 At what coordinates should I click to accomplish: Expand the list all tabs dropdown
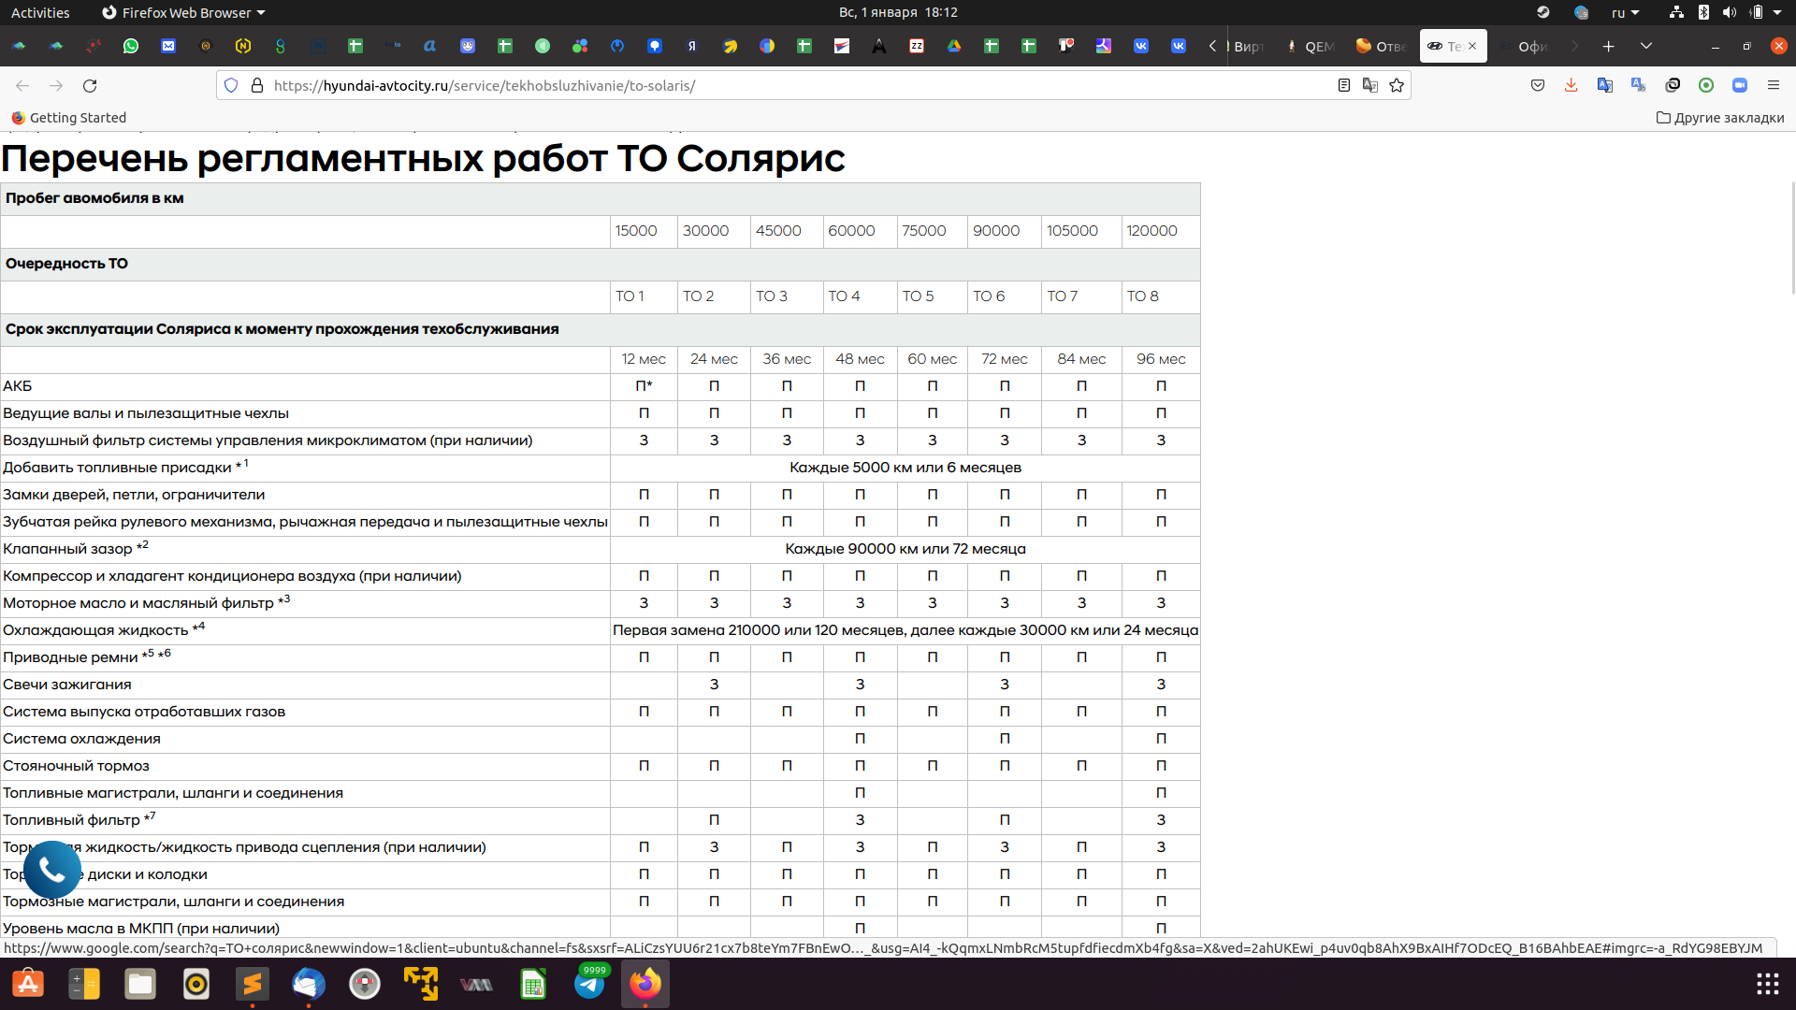(x=1646, y=46)
